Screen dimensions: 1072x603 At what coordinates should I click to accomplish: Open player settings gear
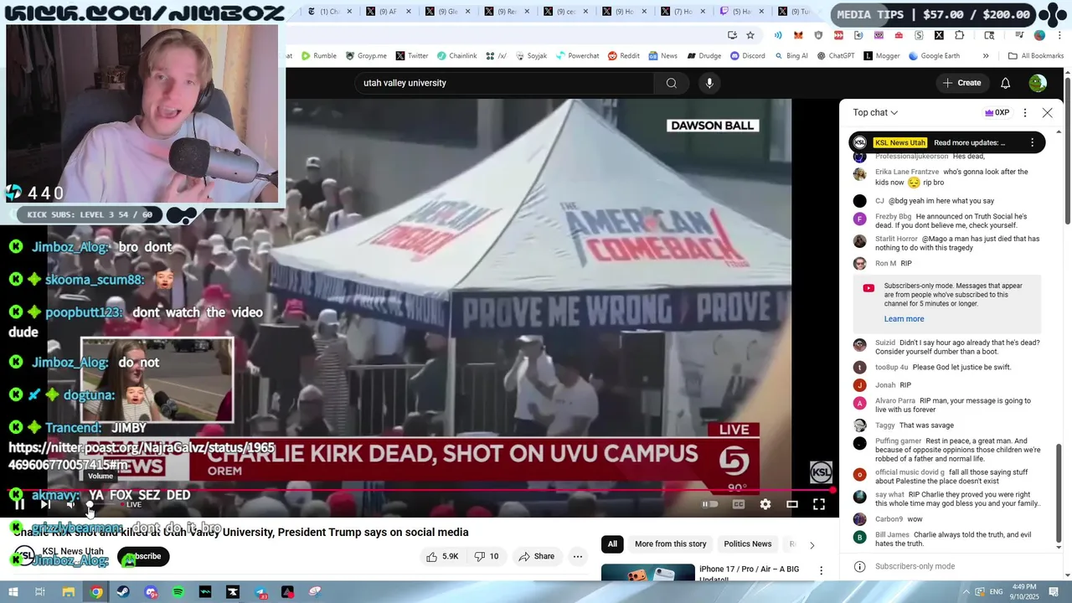[765, 504]
